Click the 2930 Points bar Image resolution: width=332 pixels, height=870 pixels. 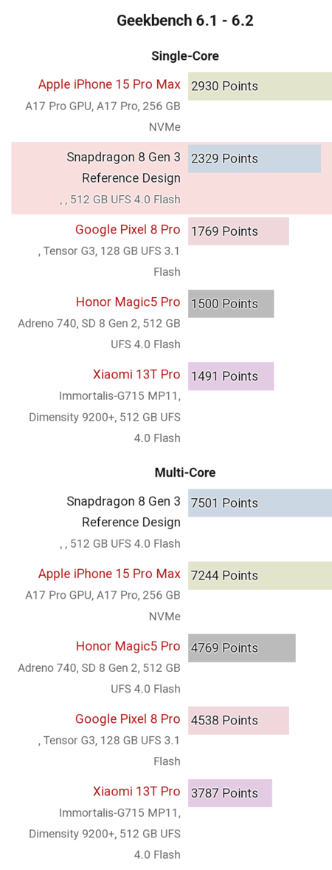click(x=260, y=86)
